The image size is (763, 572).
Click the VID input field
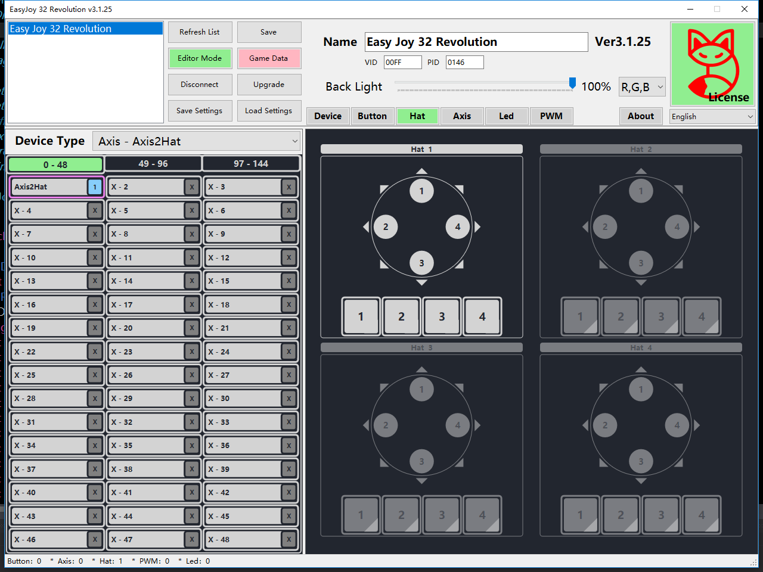click(402, 62)
